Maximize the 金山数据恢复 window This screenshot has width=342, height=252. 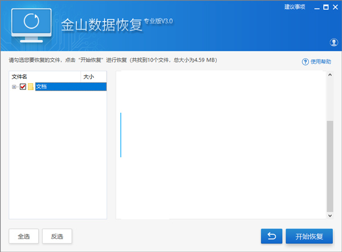(x=326, y=7)
